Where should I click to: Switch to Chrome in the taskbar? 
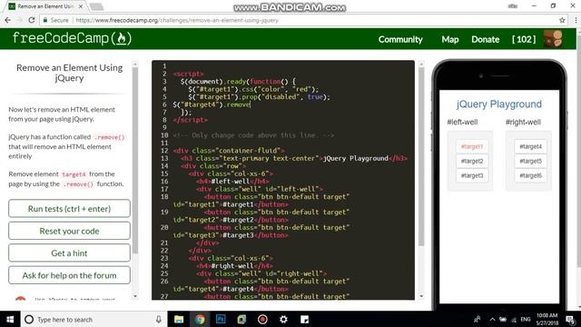(x=200, y=319)
